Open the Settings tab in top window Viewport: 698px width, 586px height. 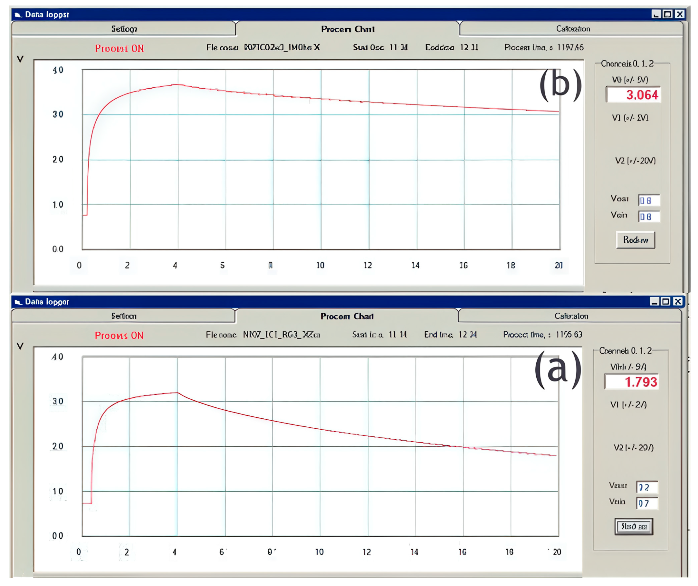[124, 29]
